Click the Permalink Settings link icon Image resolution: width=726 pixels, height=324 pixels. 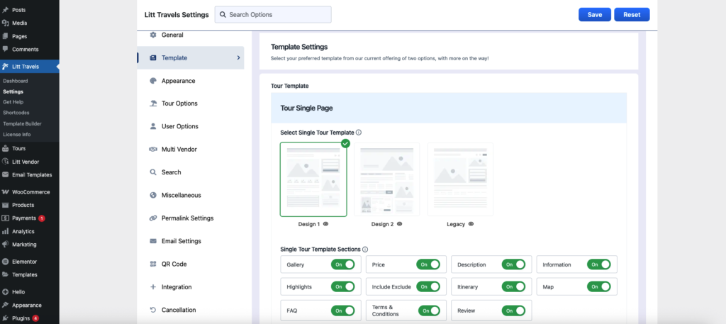153,218
